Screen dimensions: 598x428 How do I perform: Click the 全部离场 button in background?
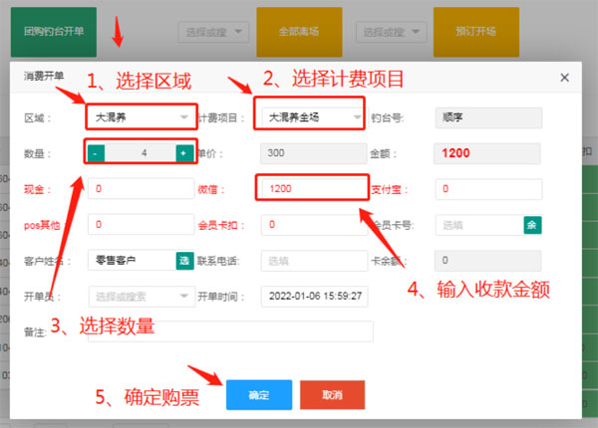pyautogui.click(x=299, y=32)
